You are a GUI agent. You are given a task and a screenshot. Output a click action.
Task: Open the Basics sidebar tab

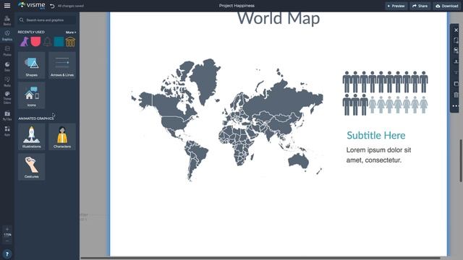[x=7, y=20]
